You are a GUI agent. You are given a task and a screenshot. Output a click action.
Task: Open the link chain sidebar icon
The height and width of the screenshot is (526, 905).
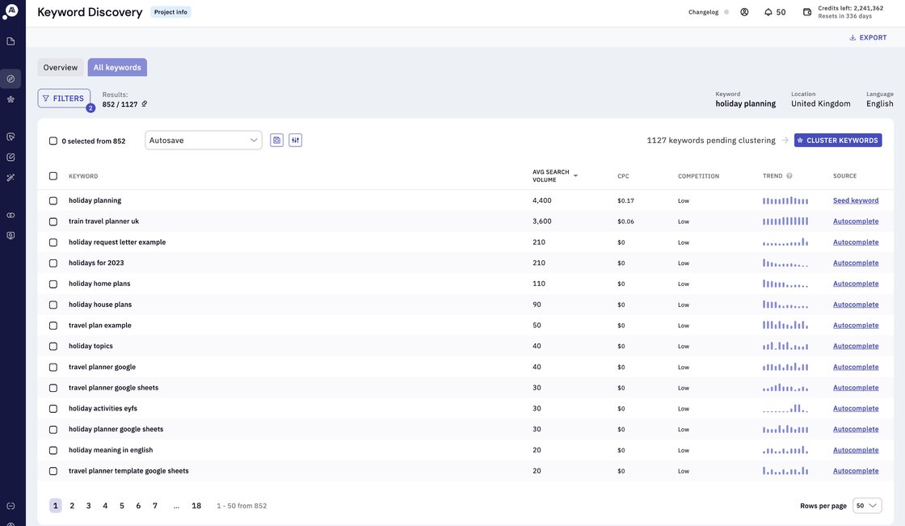11,216
